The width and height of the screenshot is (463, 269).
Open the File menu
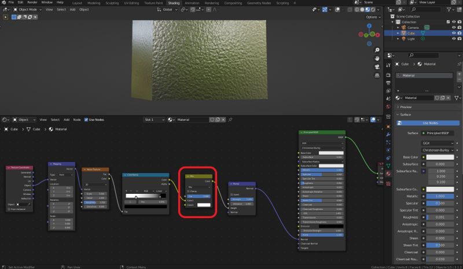(11, 2)
